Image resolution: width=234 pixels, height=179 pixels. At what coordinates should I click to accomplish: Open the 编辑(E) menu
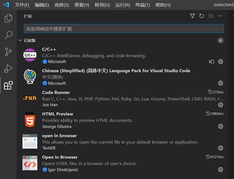41,5
